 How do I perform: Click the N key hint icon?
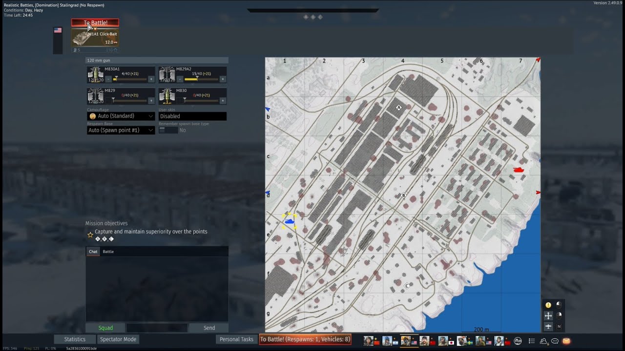[559, 327]
